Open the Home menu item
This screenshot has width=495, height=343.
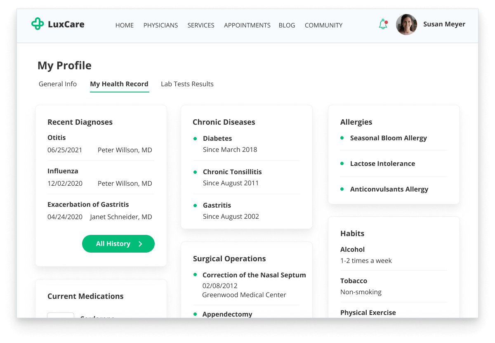pyautogui.click(x=125, y=25)
